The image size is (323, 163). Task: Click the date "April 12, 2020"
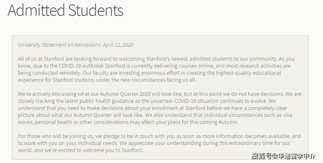[x=118, y=45]
